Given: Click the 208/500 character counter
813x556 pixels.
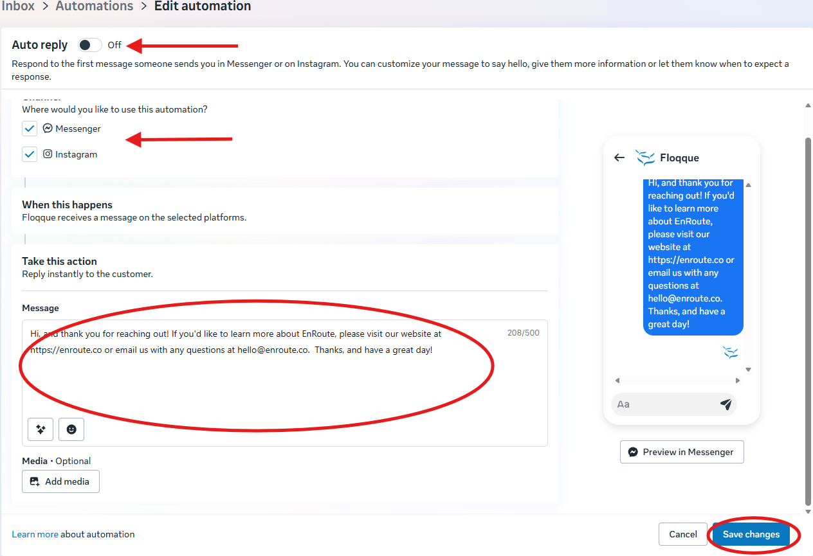Looking at the screenshot, I should pyautogui.click(x=524, y=333).
